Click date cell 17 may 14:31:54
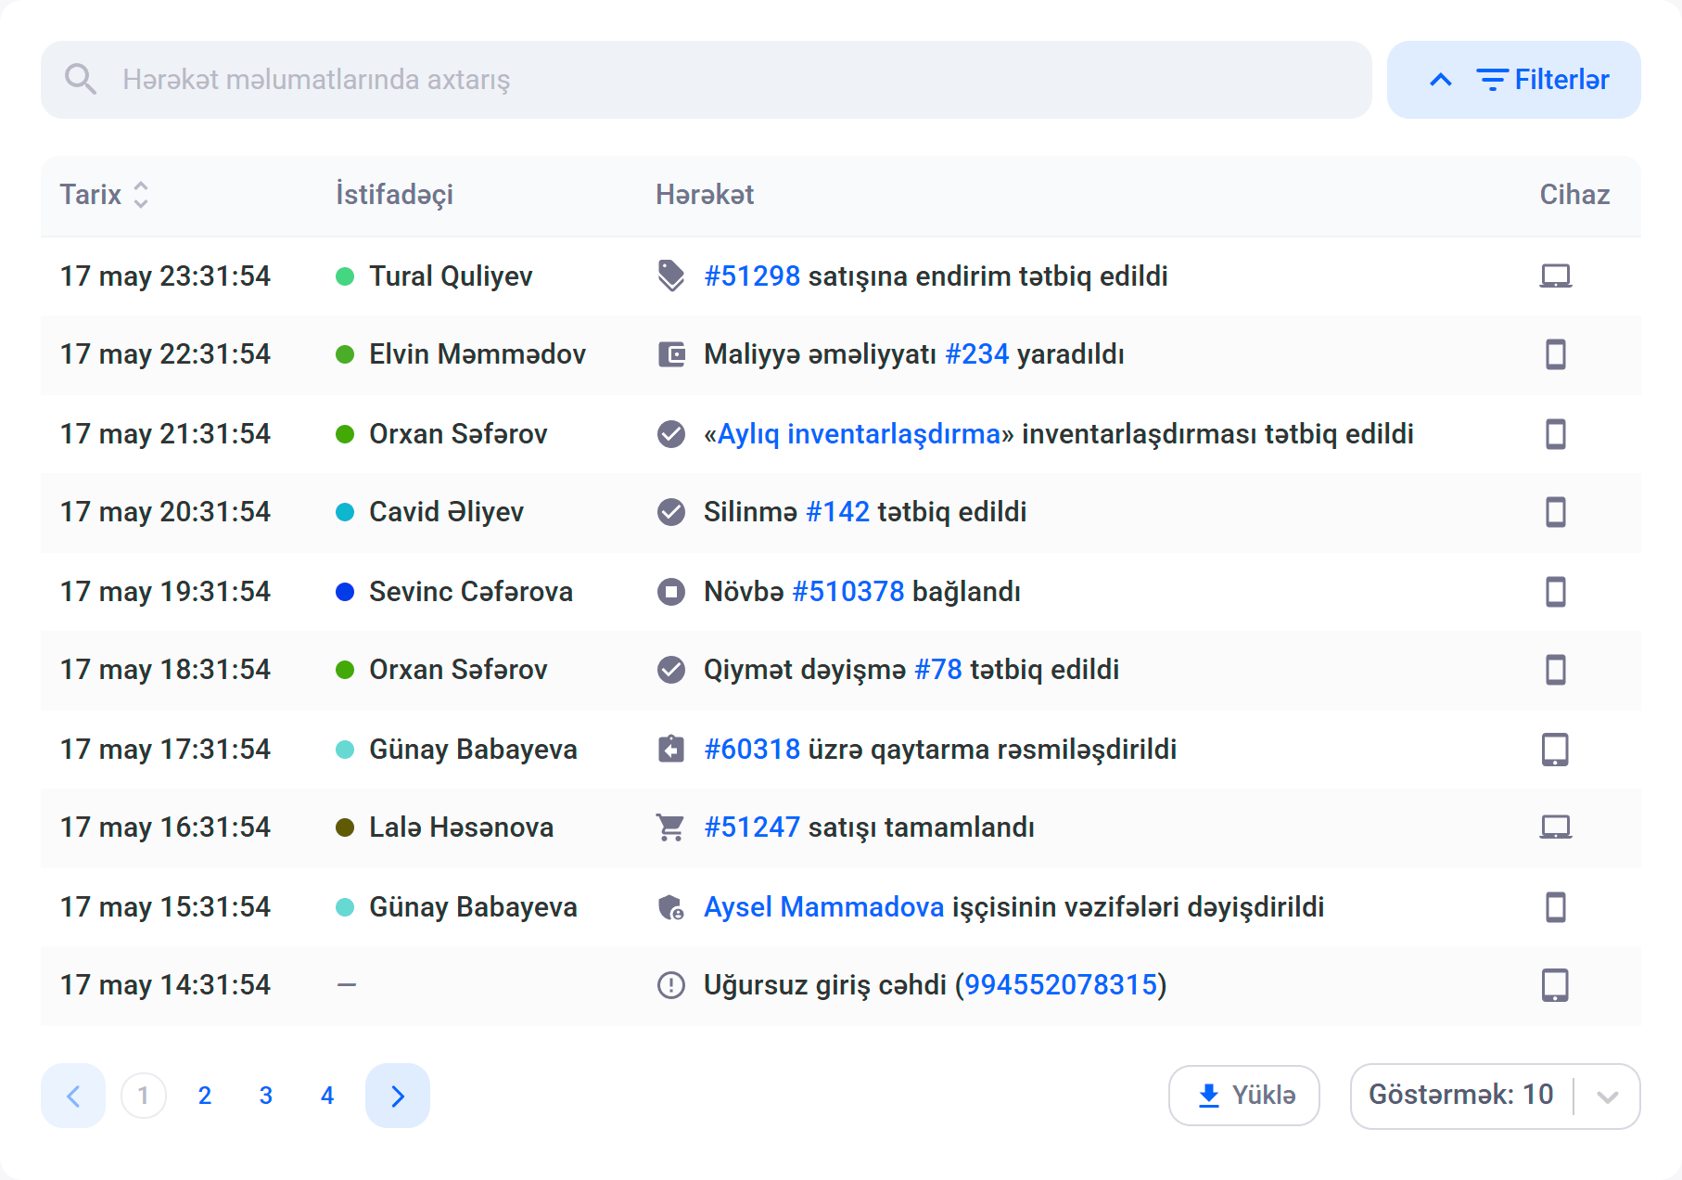Image resolution: width=1682 pixels, height=1180 pixels. [x=165, y=985]
